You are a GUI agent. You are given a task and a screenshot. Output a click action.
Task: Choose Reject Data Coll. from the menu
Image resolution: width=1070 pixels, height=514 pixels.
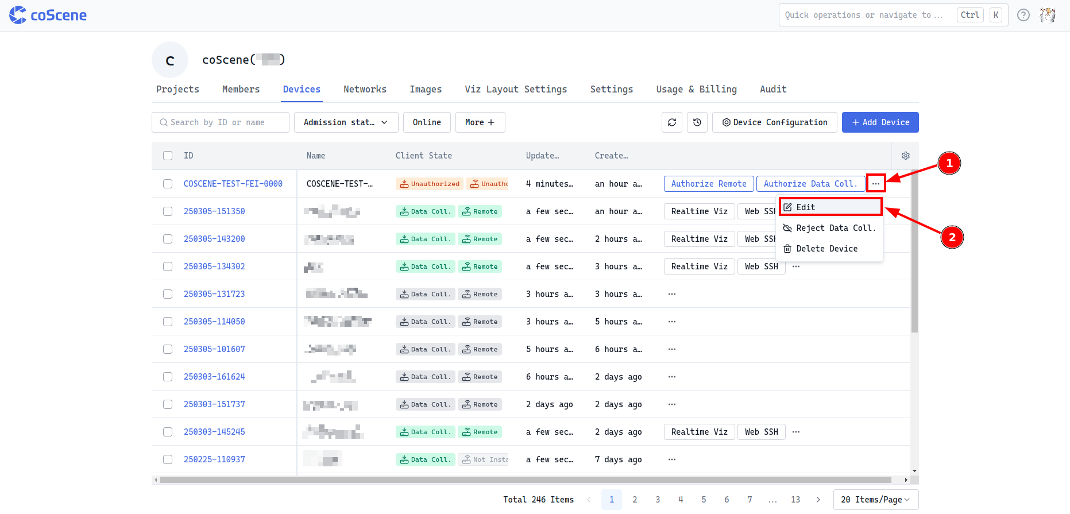click(x=830, y=228)
